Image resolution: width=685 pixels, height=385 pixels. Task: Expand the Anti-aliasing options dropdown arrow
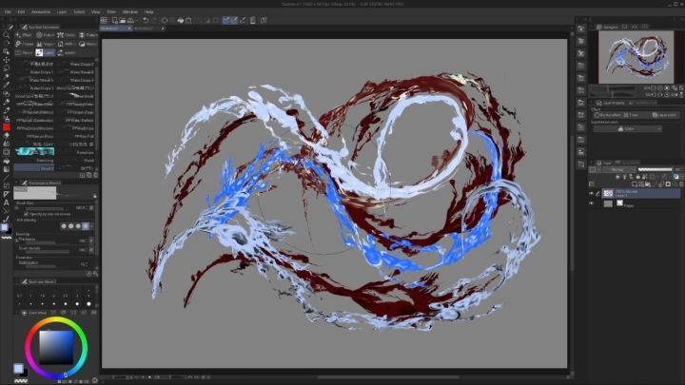[91, 226]
